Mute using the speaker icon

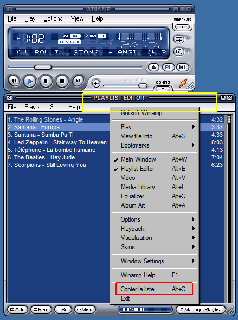pyautogui.click(x=96, y=83)
